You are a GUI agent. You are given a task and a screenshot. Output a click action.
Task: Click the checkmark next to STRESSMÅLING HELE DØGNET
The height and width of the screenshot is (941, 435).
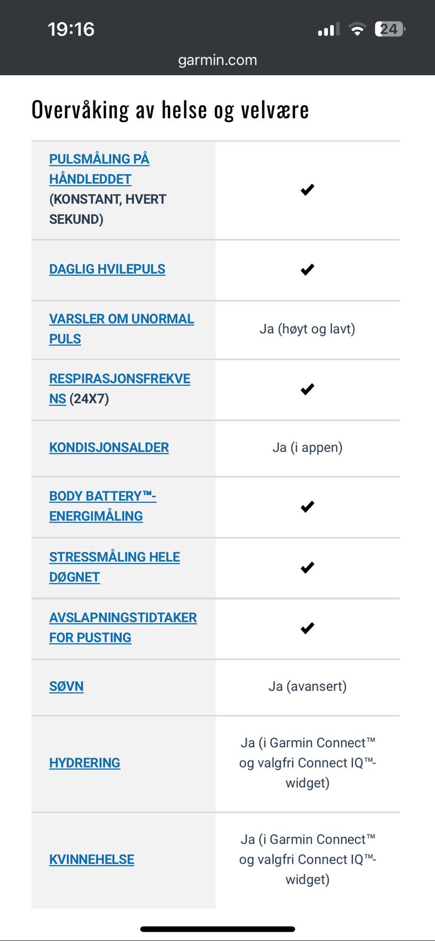pyautogui.click(x=307, y=568)
